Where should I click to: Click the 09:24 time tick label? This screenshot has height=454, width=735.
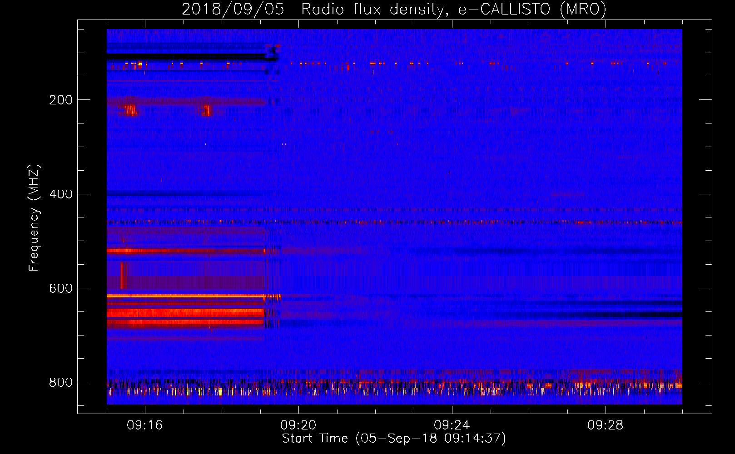point(452,425)
